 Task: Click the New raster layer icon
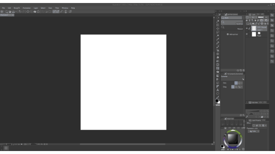click(x=247, y=24)
